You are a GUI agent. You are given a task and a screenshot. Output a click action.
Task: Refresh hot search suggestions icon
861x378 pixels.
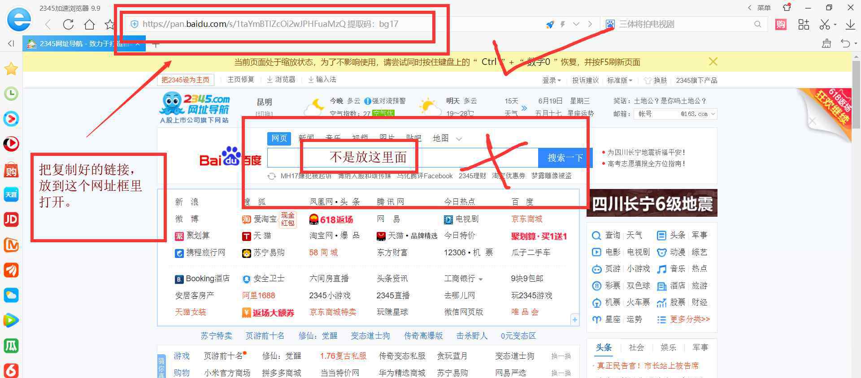[271, 176]
